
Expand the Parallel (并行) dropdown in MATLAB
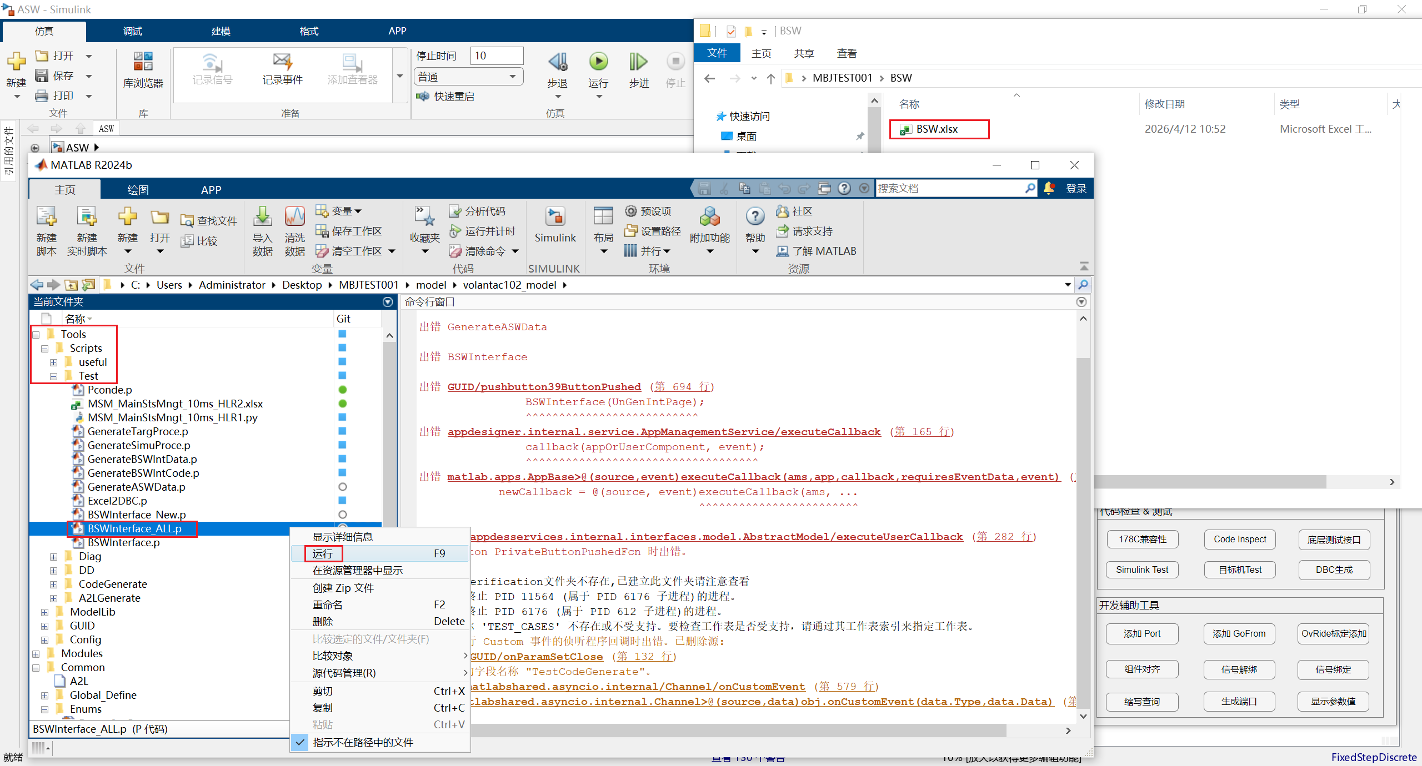coord(647,251)
